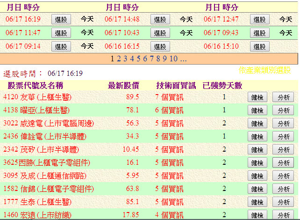300x220 pixels.
Task: Click 已強勢天數 column header
Action: click(x=222, y=86)
